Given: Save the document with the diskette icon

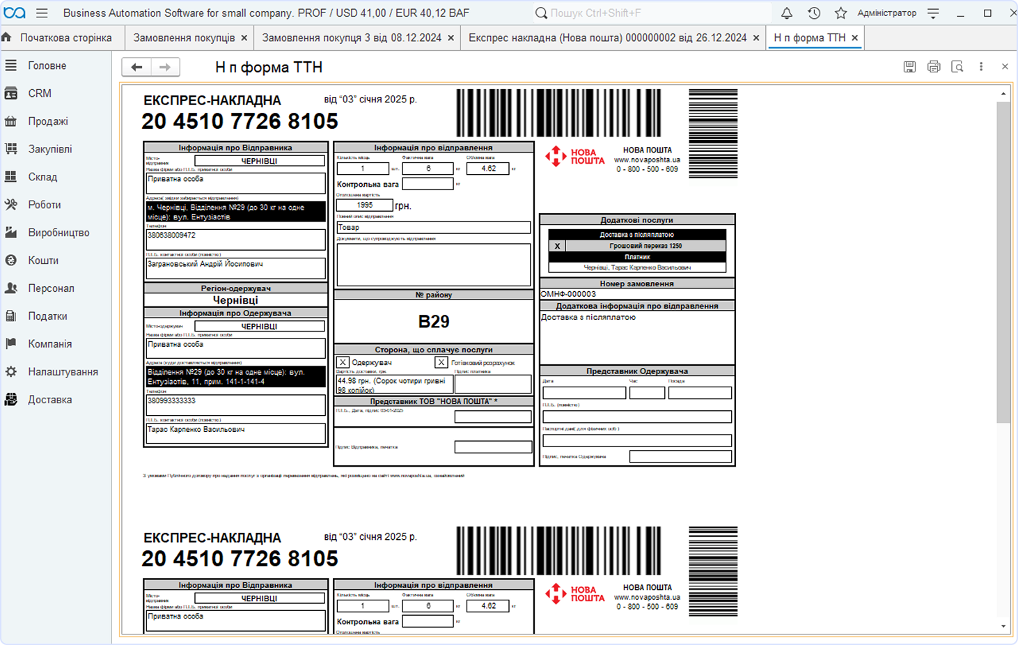Looking at the screenshot, I should pos(909,67).
